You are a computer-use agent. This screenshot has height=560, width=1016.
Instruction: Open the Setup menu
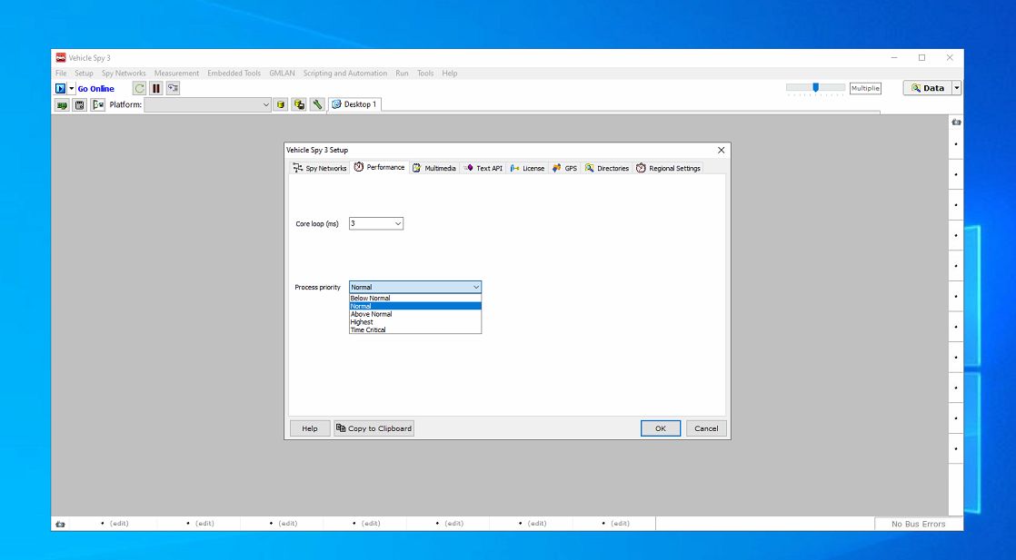click(x=84, y=74)
